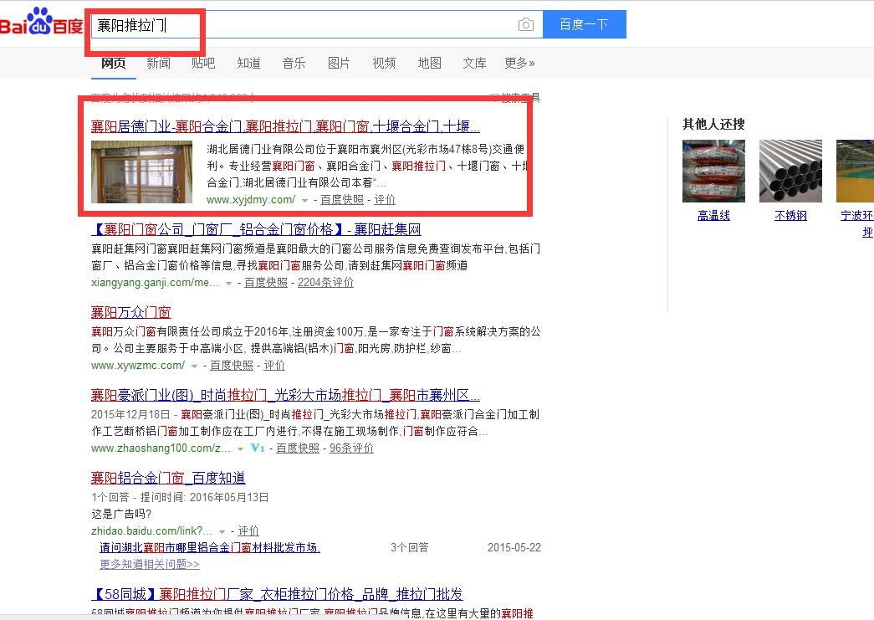
Task: Open the 襄阳豪派门业(图) result title
Action: click(285, 395)
